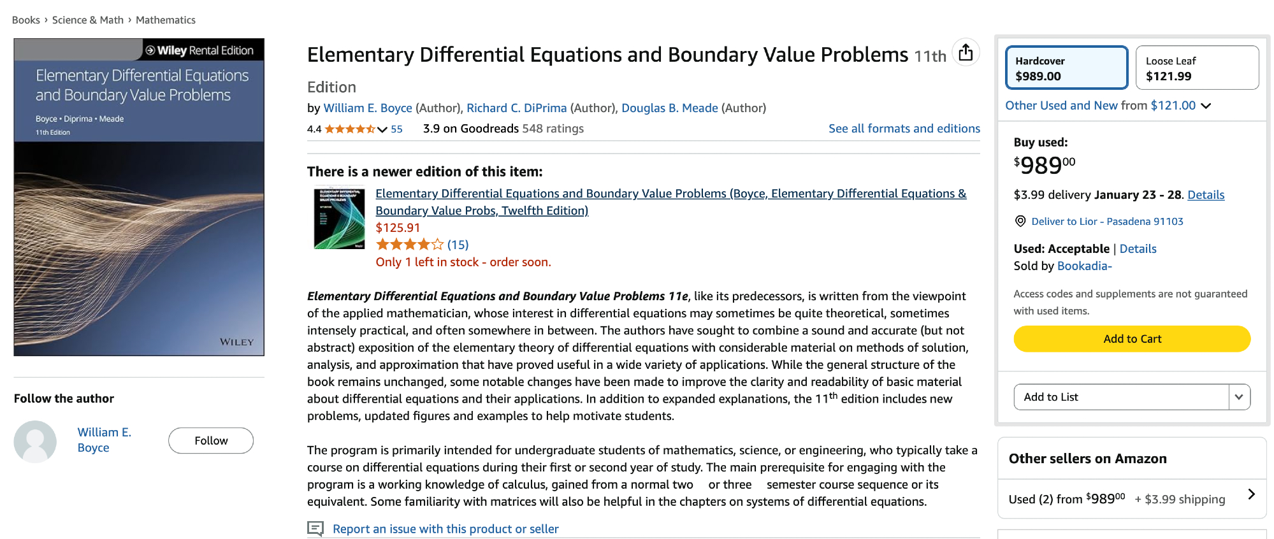This screenshot has width=1274, height=539.
Task: Expand Other sellers on Amazon arrow
Action: pos(1251,494)
